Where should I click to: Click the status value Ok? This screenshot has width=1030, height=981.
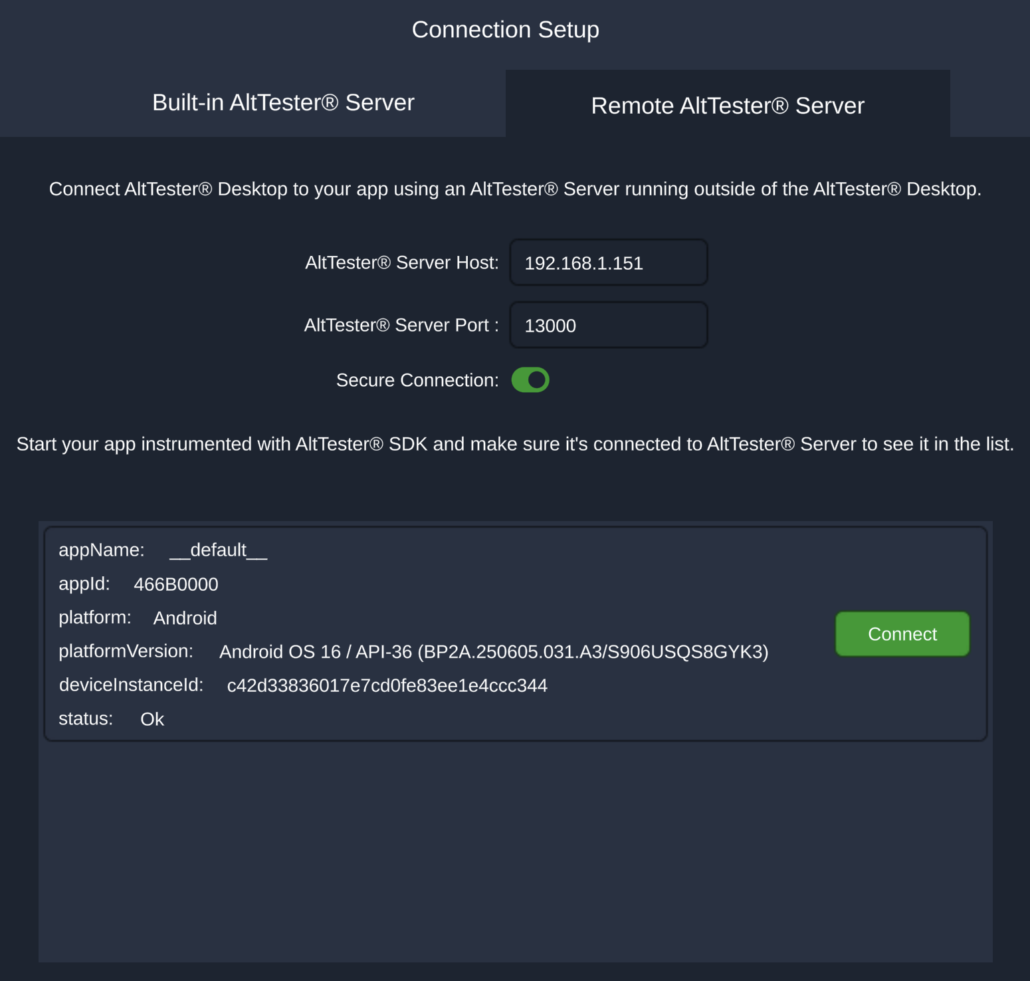click(152, 719)
